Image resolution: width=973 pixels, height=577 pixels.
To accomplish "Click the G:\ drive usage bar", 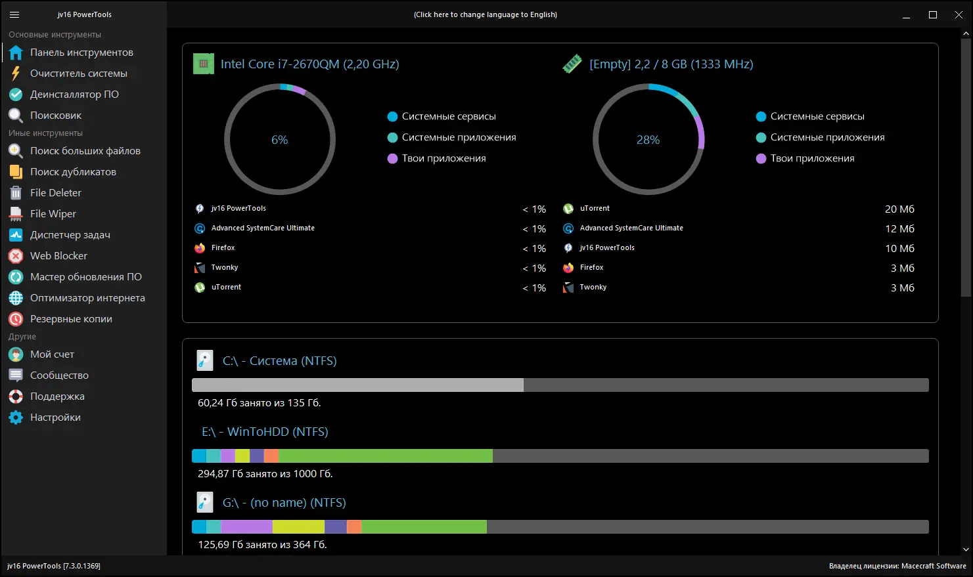I will [x=560, y=526].
